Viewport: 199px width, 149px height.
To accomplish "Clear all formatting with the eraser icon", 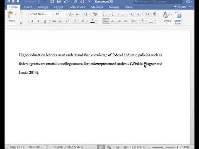I will pyautogui.click(x=95, y=14).
